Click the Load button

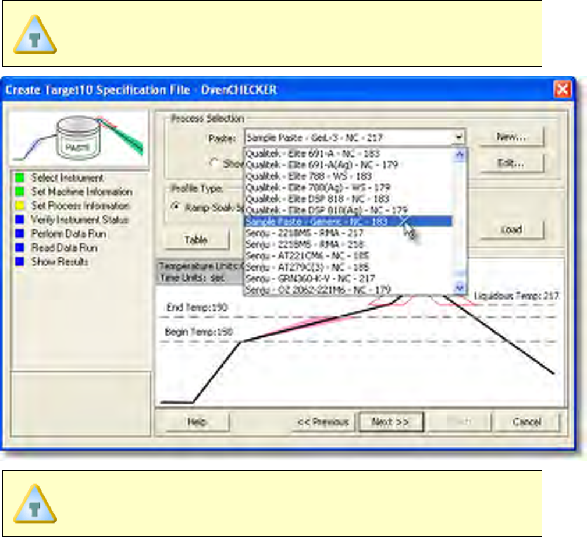pos(511,229)
